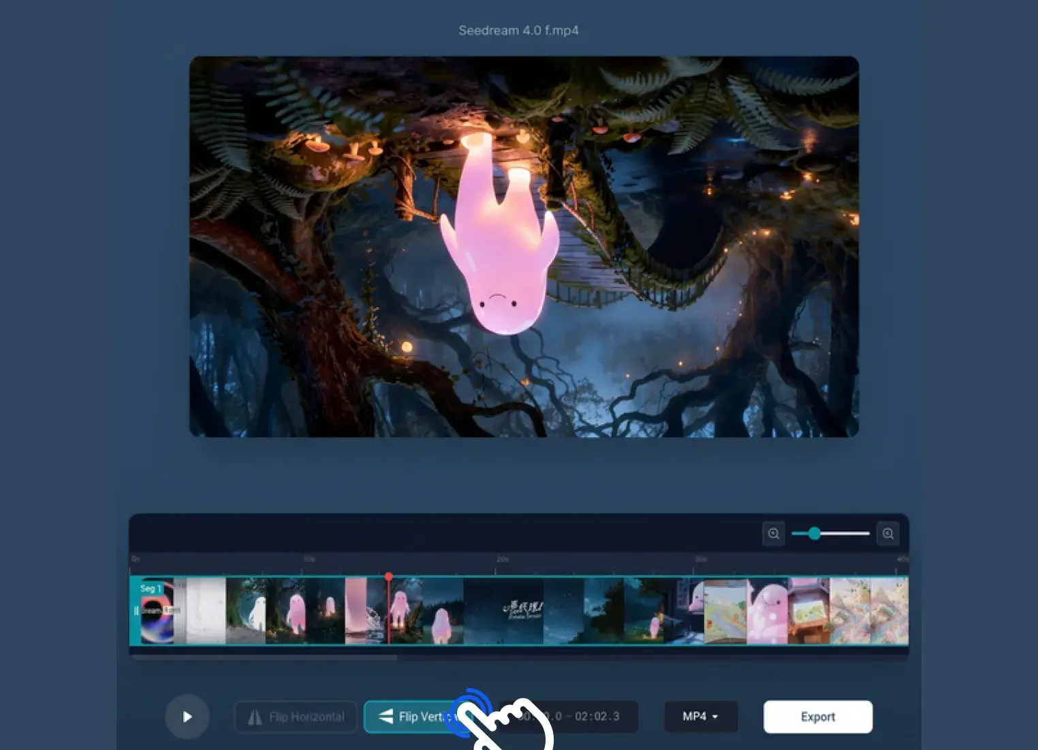Click the play button
Image resolution: width=1038 pixels, height=750 pixels.
click(x=187, y=717)
